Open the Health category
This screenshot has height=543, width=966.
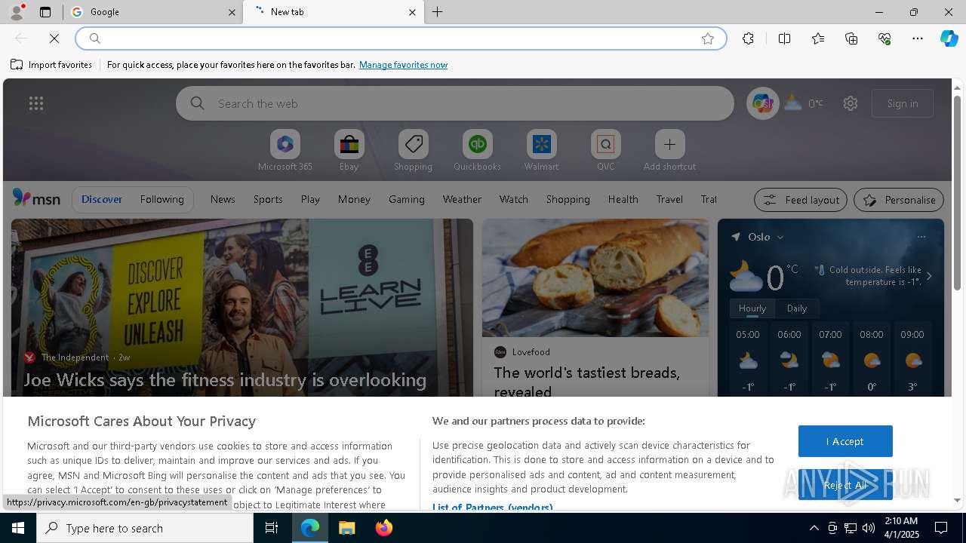click(623, 199)
